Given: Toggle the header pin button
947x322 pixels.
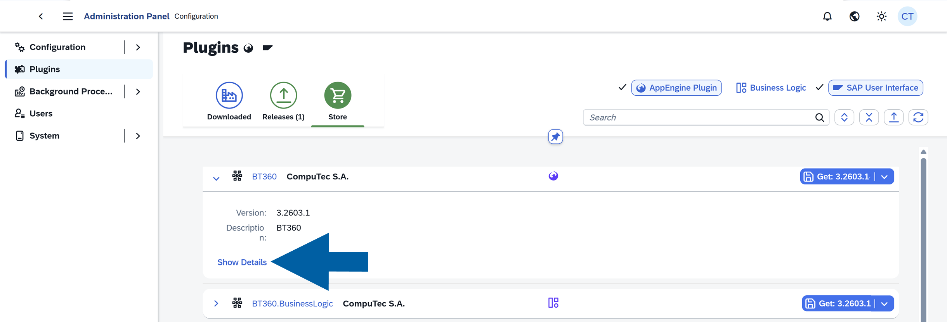Looking at the screenshot, I should pyautogui.click(x=555, y=137).
